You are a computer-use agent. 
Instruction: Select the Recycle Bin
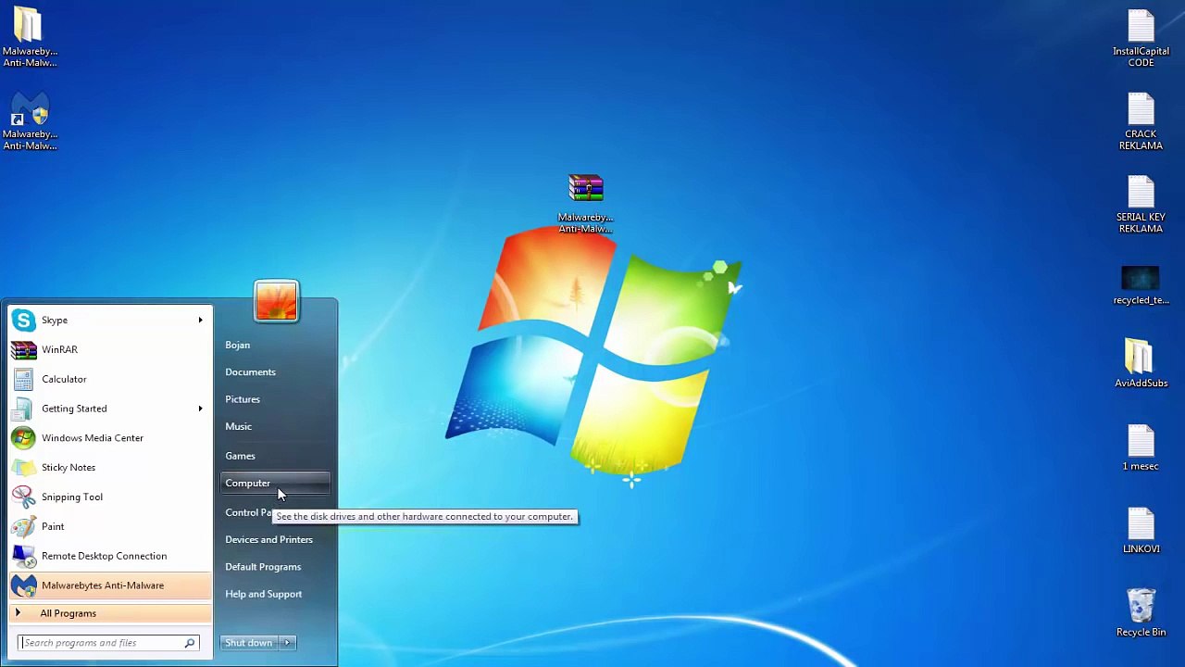pyautogui.click(x=1141, y=613)
